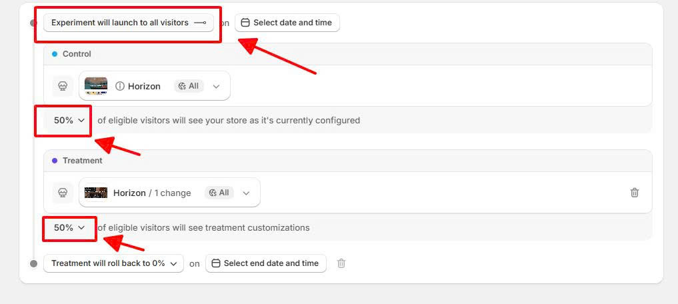The height and width of the screenshot is (304, 678).
Task: Click Select end date and time button
Action: (266, 263)
